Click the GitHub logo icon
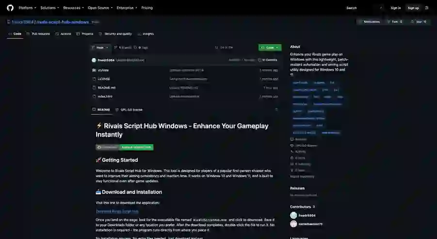437x239 pixels. click(10, 8)
